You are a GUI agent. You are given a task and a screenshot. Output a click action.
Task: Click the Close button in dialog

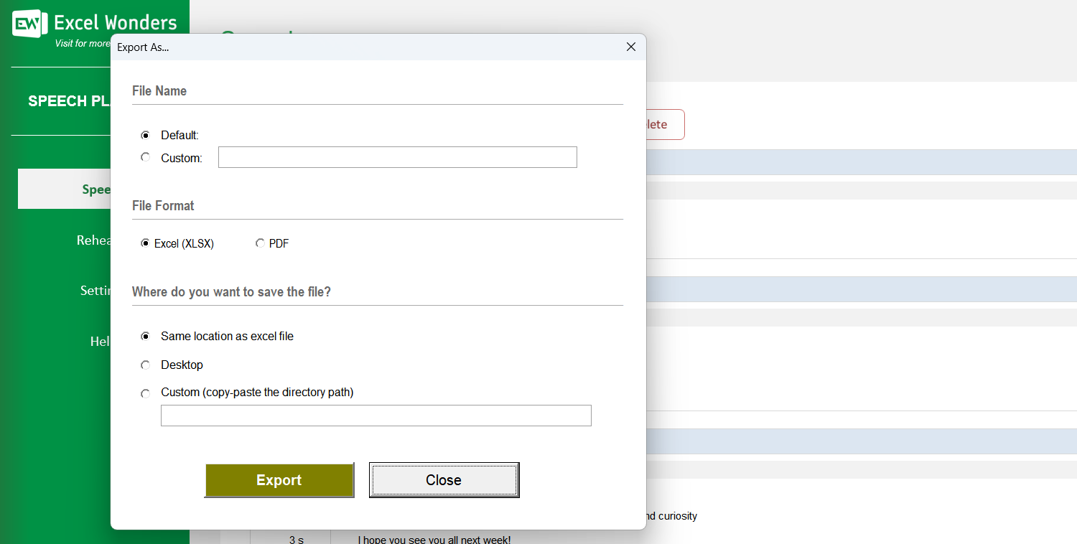[444, 480]
